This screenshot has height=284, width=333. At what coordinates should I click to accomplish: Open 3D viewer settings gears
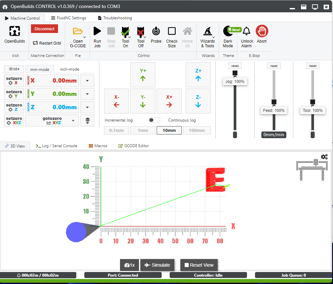[x=324, y=157]
